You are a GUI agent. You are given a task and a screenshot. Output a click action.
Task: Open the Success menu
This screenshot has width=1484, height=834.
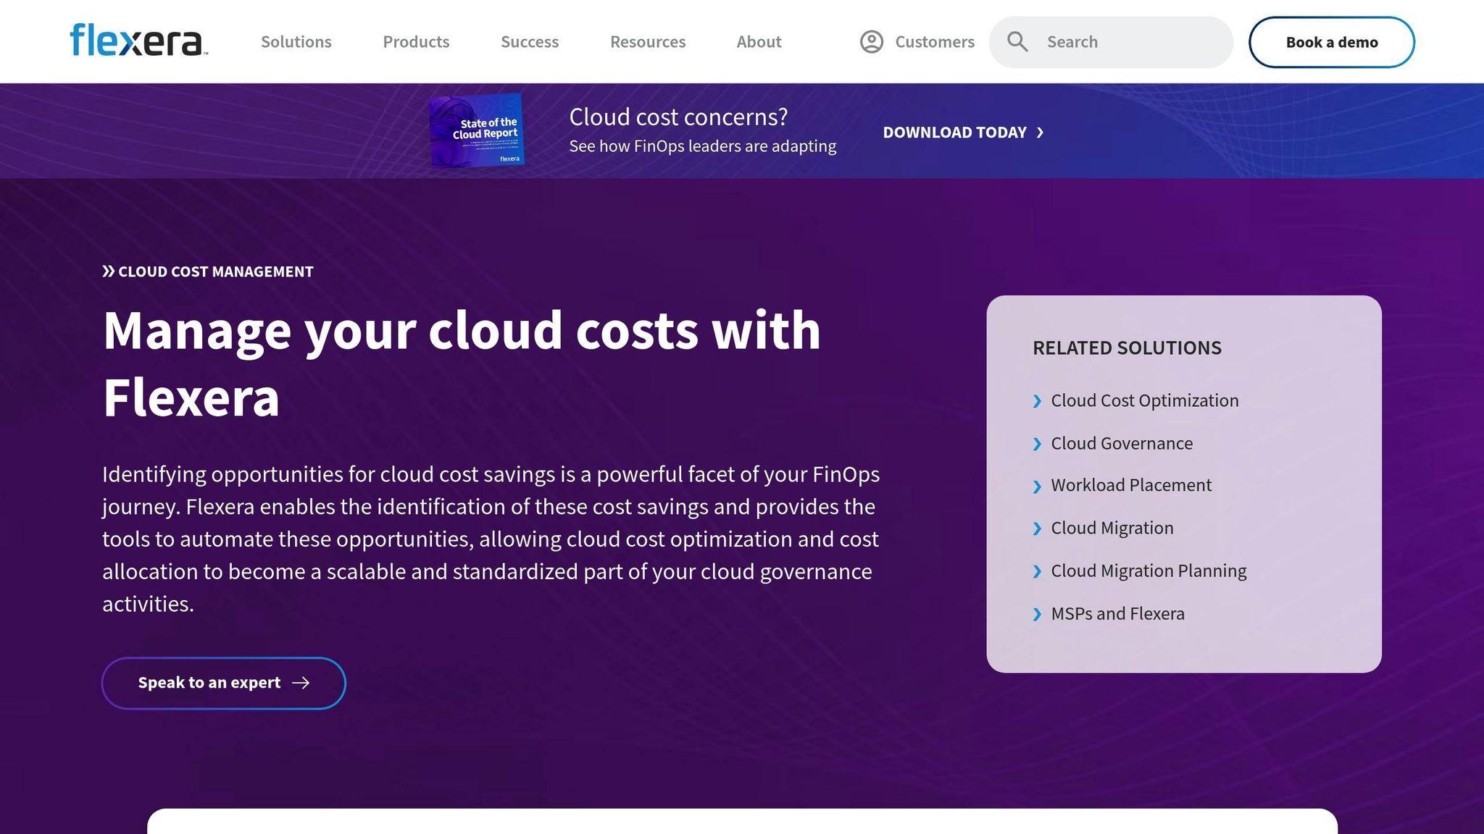pos(530,42)
